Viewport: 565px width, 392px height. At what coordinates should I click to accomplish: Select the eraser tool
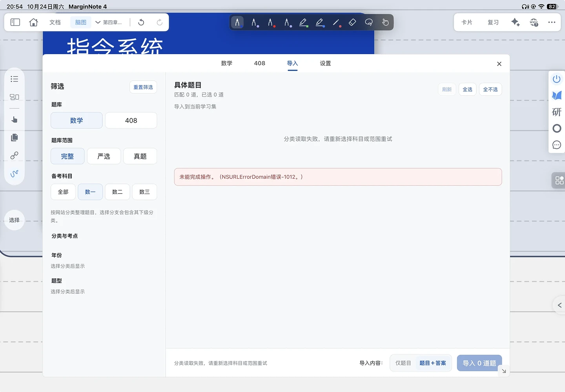352,22
